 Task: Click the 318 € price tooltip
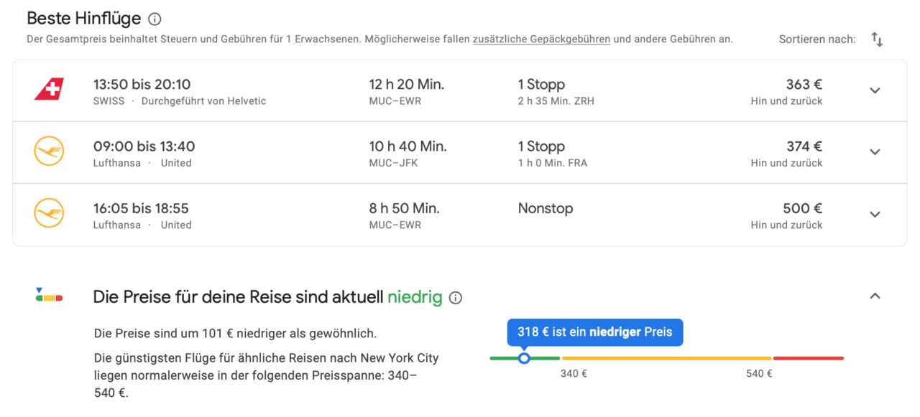[594, 332]
